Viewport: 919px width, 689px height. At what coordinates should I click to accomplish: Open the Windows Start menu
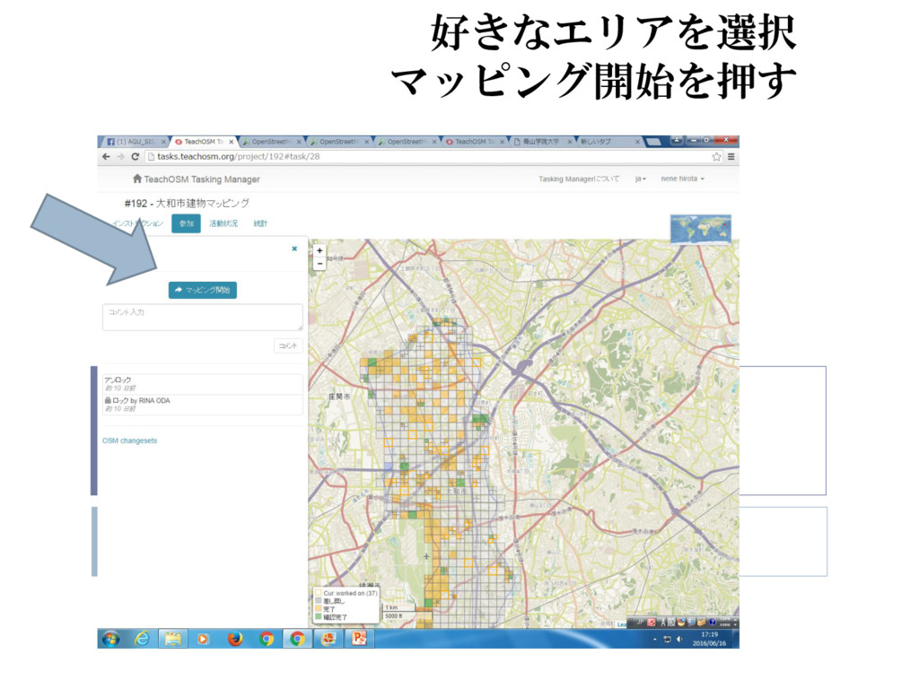[x=111, y=639]
